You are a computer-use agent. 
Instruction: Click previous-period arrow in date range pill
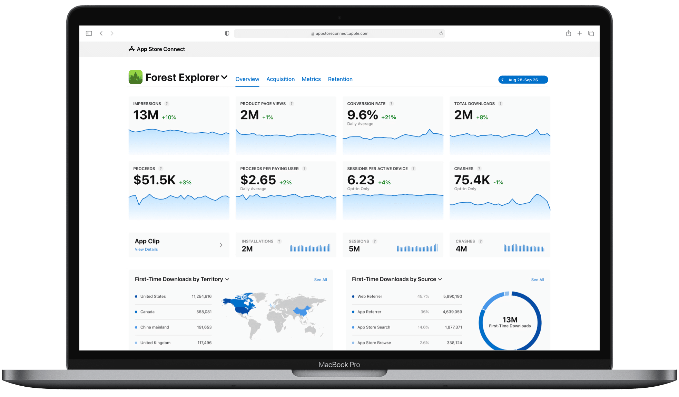tap(502, 80)
